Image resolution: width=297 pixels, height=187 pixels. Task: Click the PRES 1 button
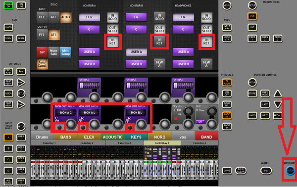[252, 39]
